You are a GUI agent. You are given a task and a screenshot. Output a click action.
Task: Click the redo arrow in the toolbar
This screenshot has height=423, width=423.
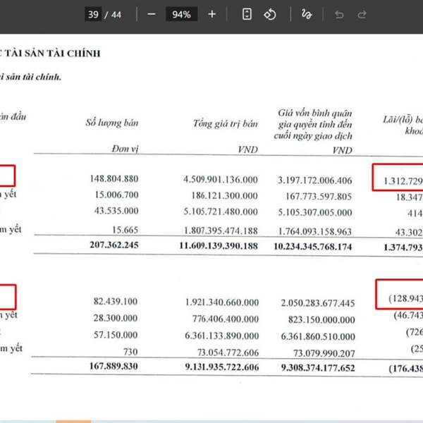362,14
